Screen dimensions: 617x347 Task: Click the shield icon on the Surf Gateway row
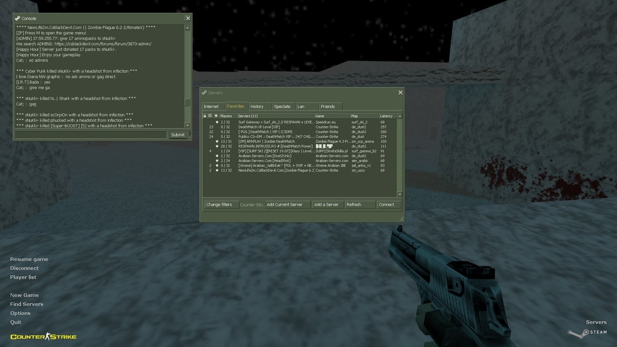(217, 122)
